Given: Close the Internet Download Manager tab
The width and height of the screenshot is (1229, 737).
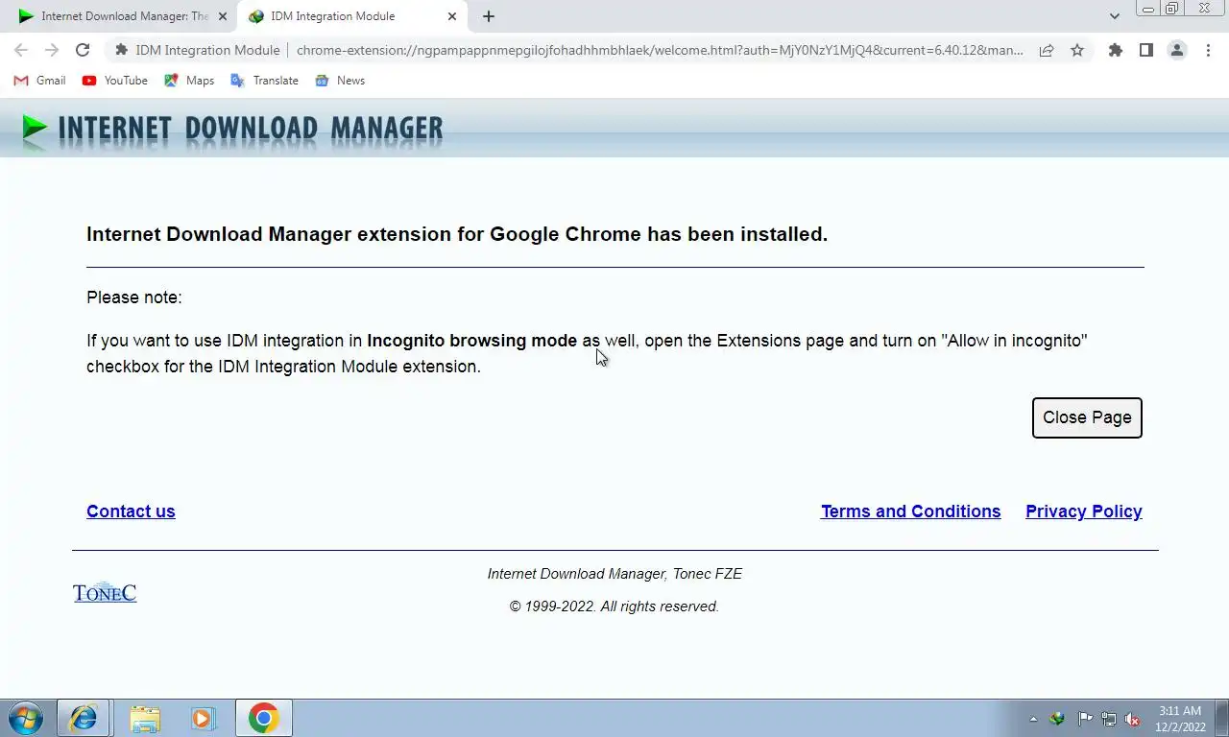Looking at the screenshot, I should (223, 16).
